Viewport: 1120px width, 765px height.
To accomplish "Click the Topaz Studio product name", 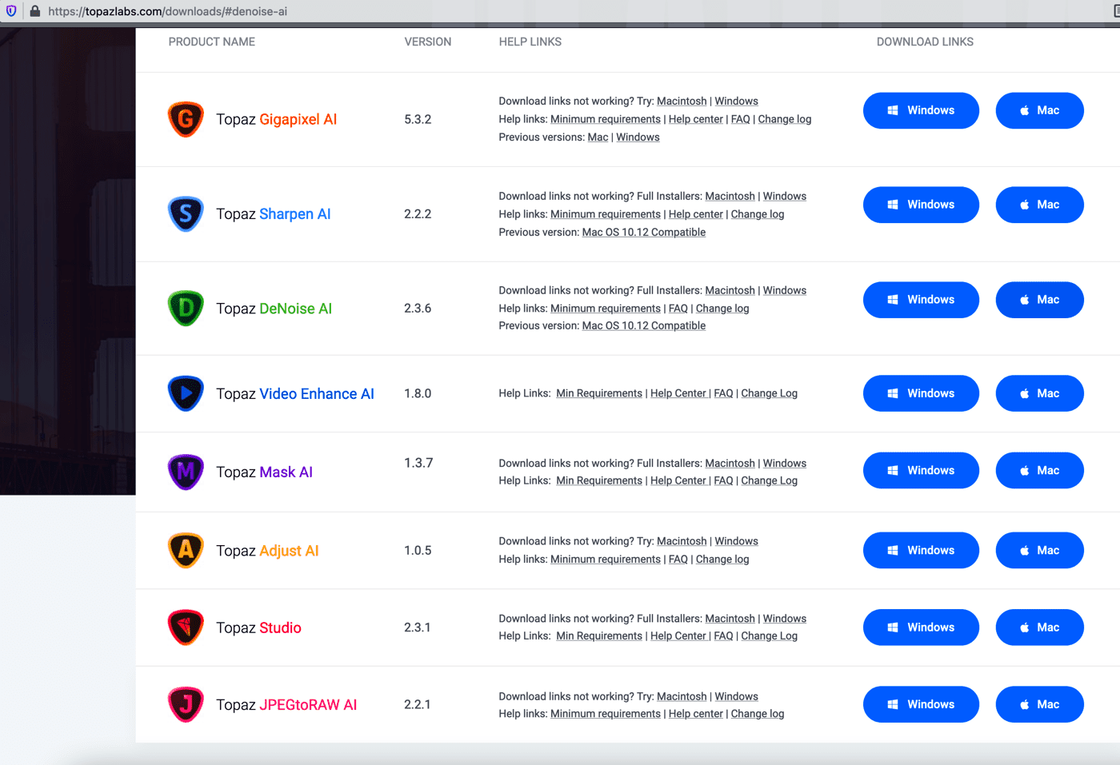I will [x=258, y=628].
